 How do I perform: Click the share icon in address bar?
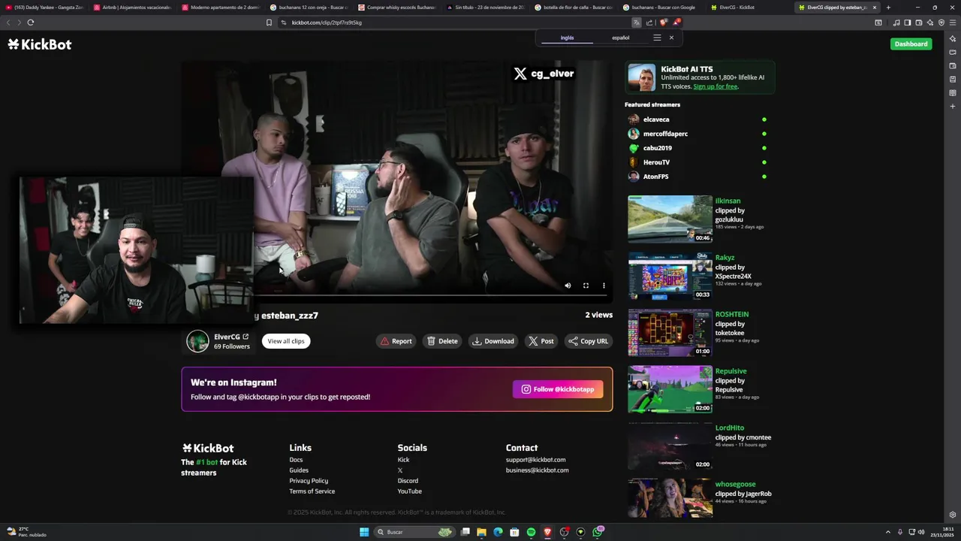(649, 23)
